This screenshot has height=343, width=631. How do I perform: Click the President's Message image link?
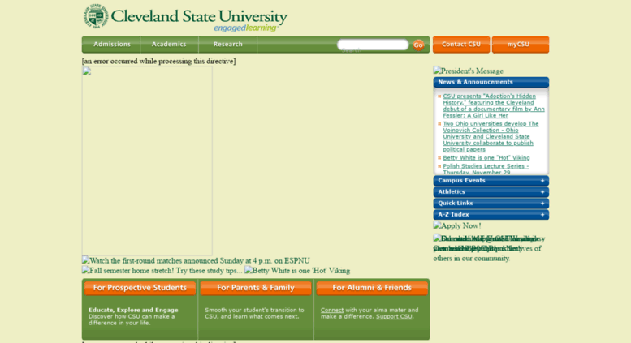tap(469, 71)
